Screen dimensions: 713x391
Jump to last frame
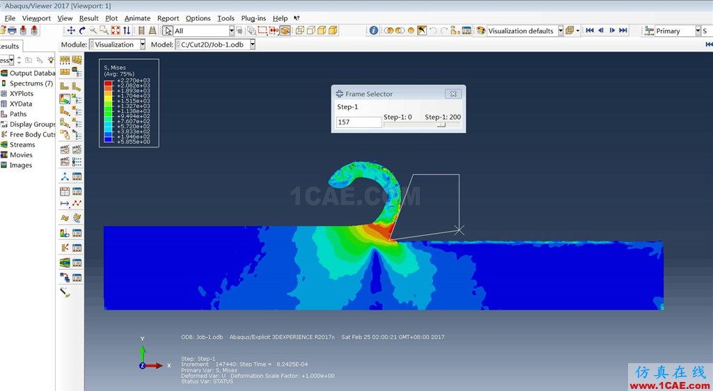[x=623, y=31]
